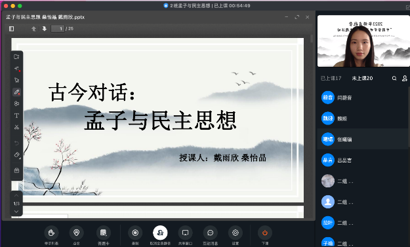The image size is (410, 247).
Task: Select the arrow cursor selection tool
Action: 17,80
